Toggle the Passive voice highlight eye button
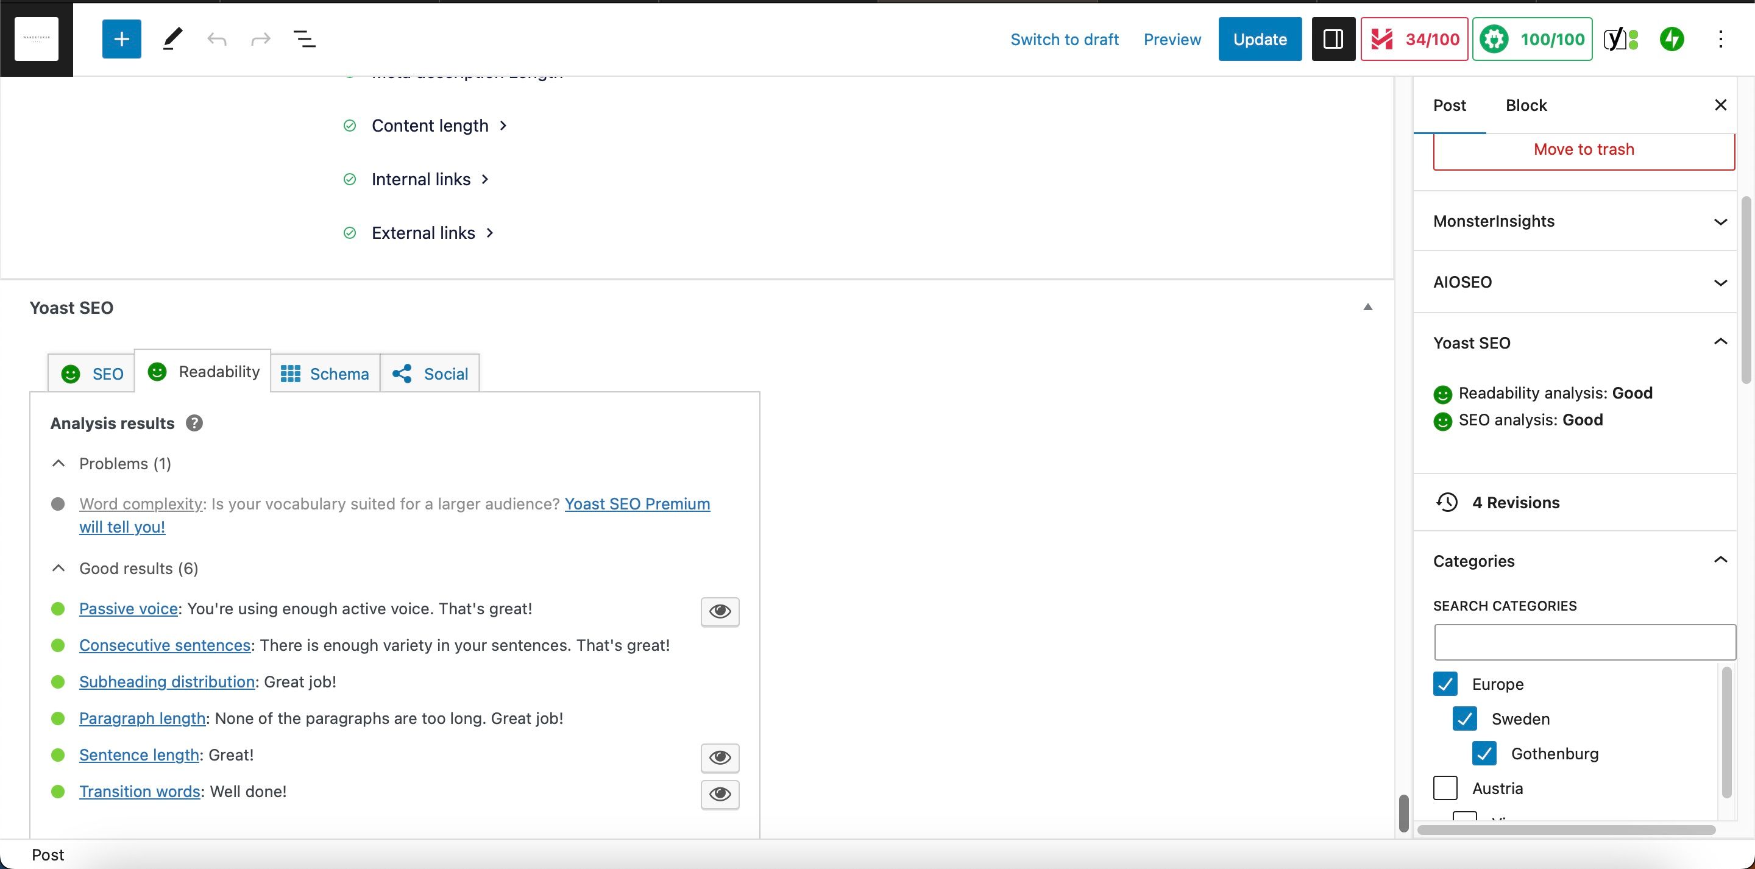 pyautogui.click(x=720, y=611)
